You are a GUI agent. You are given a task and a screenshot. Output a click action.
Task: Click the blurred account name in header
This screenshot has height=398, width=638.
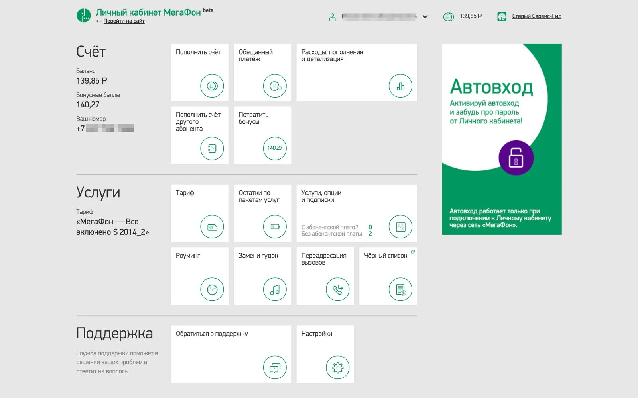pyautogui.click(x=379, y=16)
